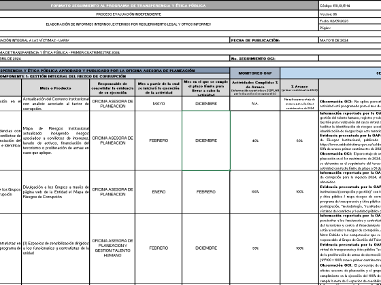Image resolution: width=381 pixels, height=285 pixels.
Task: Select the '(3) Espacios de sensibilización' product cell
Action: coord(55,248)
